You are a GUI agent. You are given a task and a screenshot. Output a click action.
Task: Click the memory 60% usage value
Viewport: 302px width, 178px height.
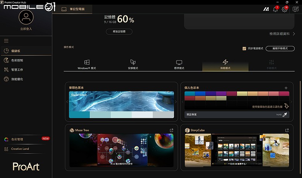[125, 19]
